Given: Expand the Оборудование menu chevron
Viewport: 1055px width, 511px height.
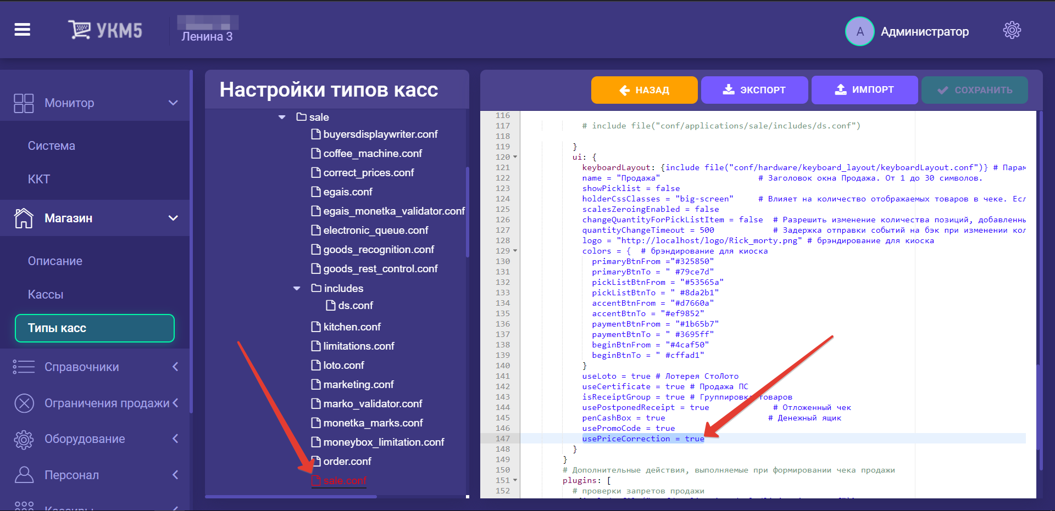Looking at the screenshot, I should click(x=175, y=439).
